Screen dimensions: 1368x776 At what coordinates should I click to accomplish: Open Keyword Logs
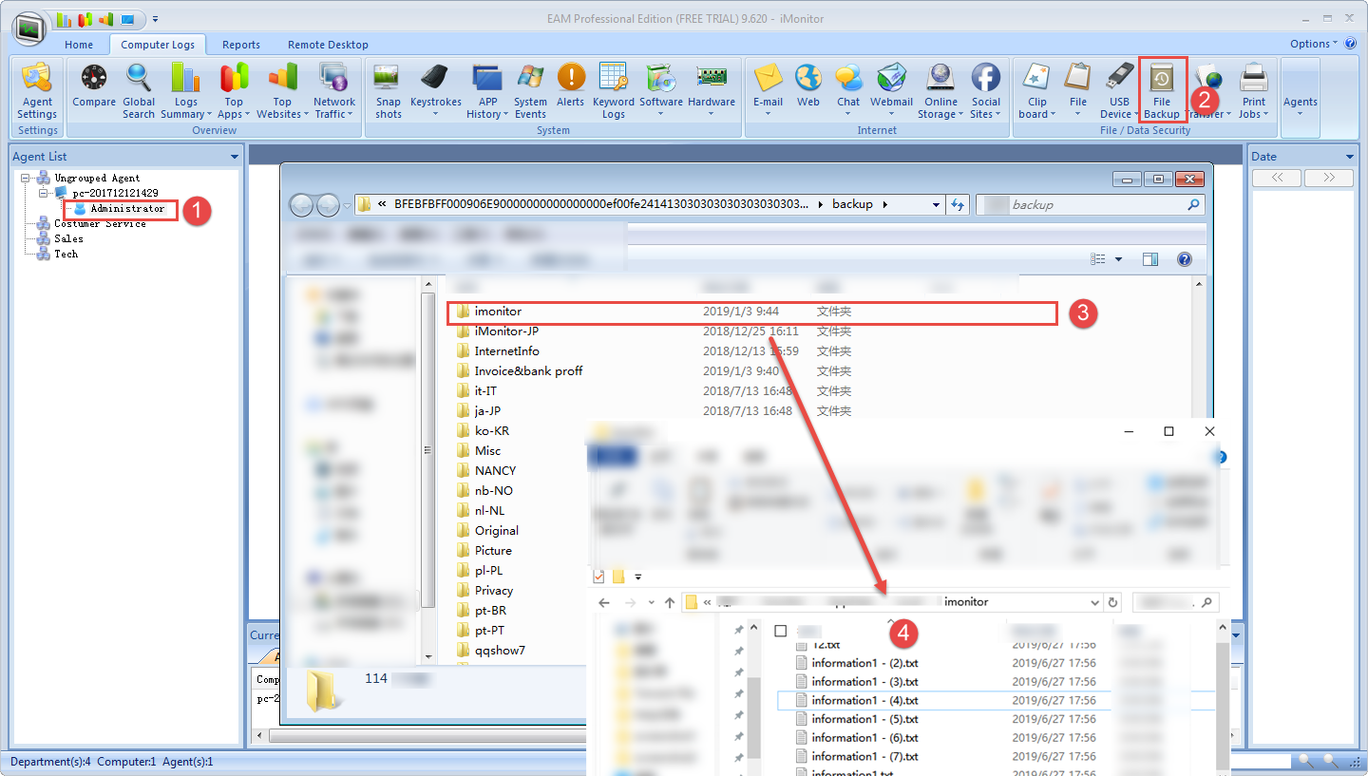point(613,92)
